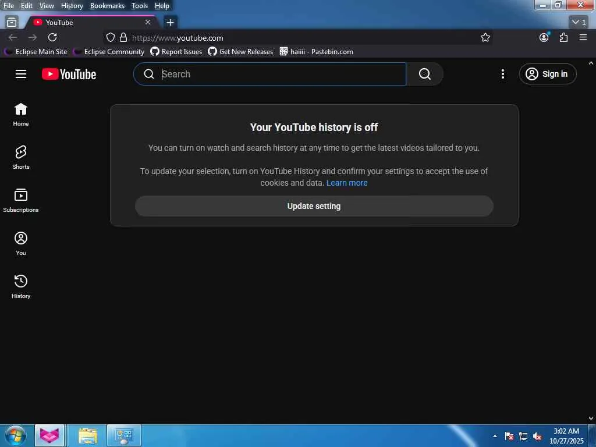Open the History menu in menu bar

coord(72,6)
